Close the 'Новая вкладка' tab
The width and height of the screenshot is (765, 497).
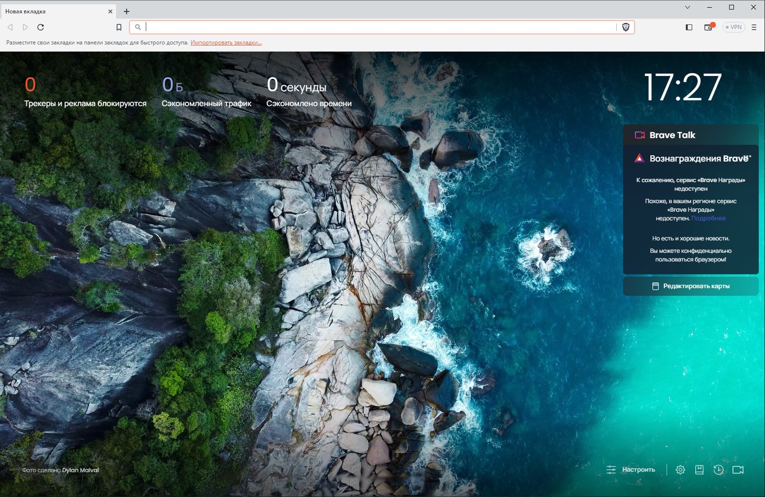(110, 11)
